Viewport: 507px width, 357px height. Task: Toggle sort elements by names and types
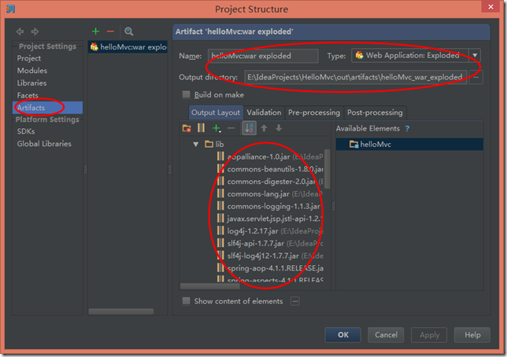point(249,128)
